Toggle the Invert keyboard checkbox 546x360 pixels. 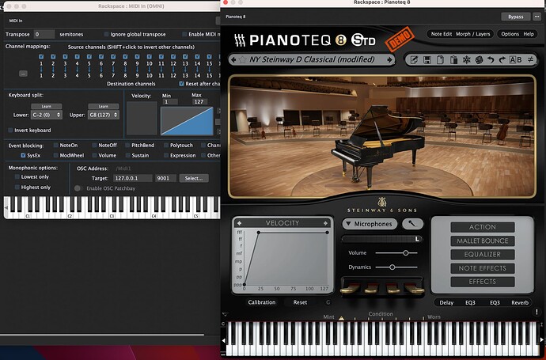pos(10,131)
